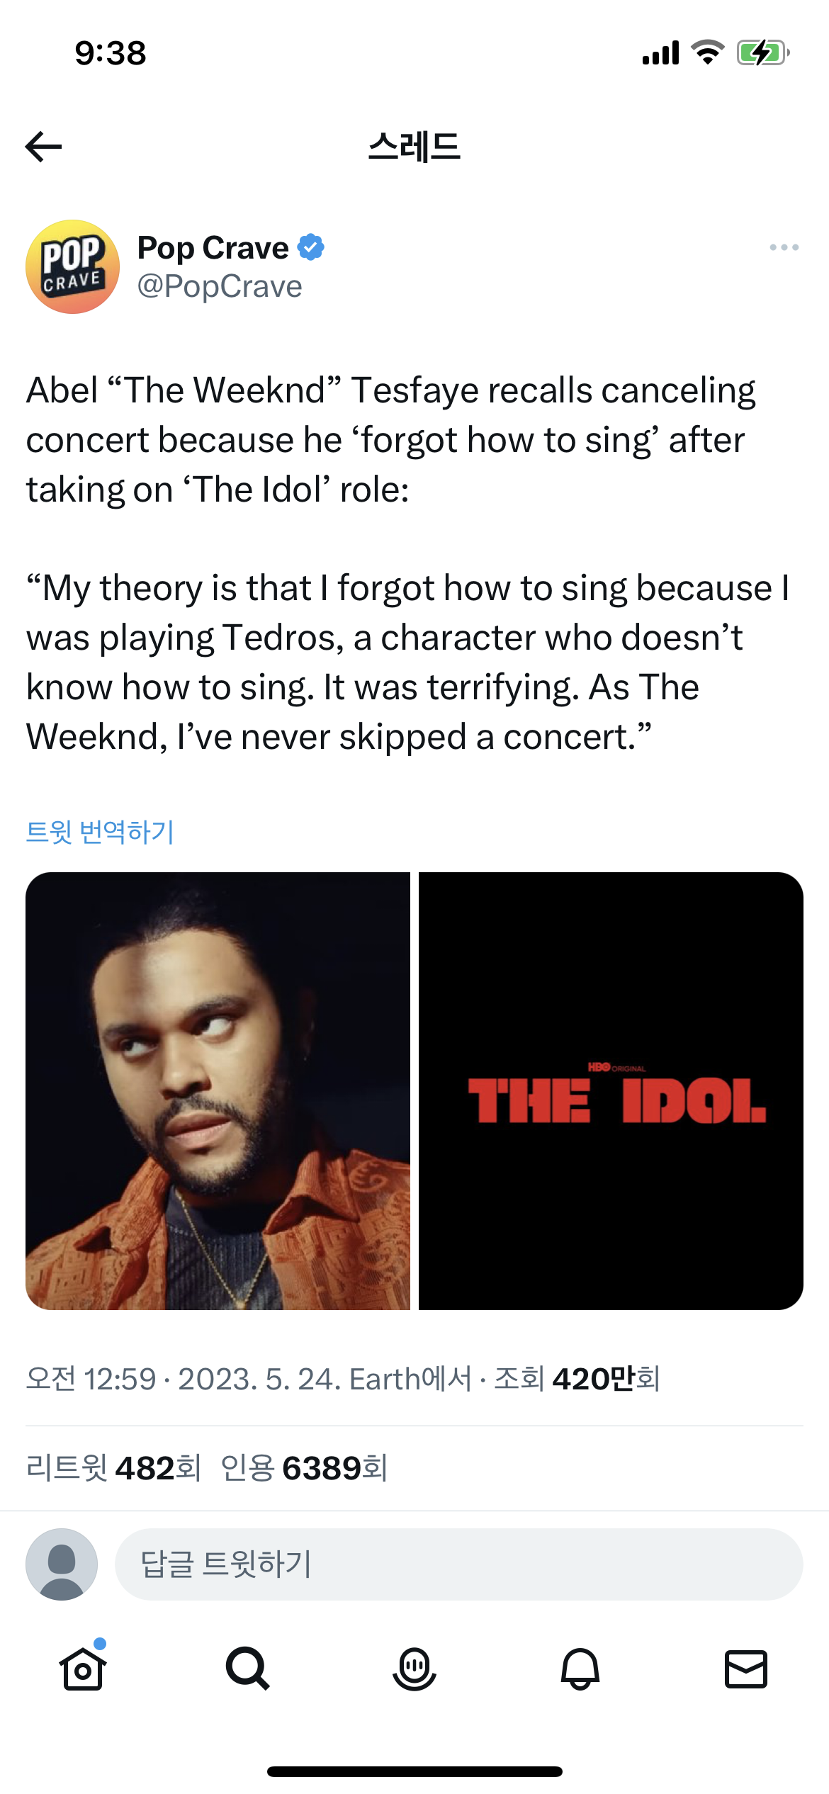Open The Weeknd portrait photo

(218, 1090)
